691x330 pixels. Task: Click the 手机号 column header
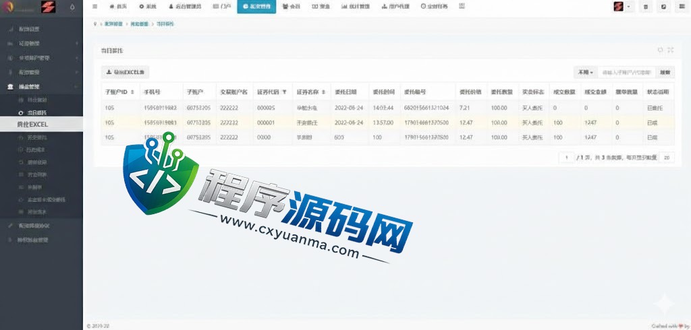pos(152,92)
